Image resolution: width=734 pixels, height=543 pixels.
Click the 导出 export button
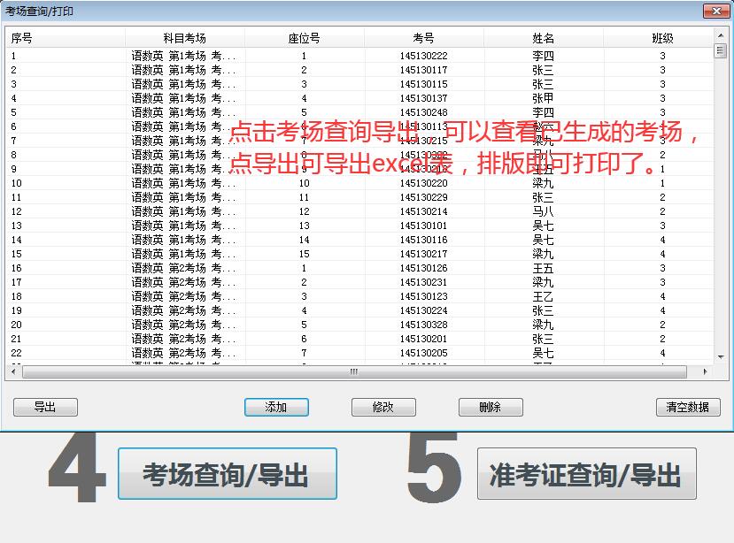tap(45, 407)
